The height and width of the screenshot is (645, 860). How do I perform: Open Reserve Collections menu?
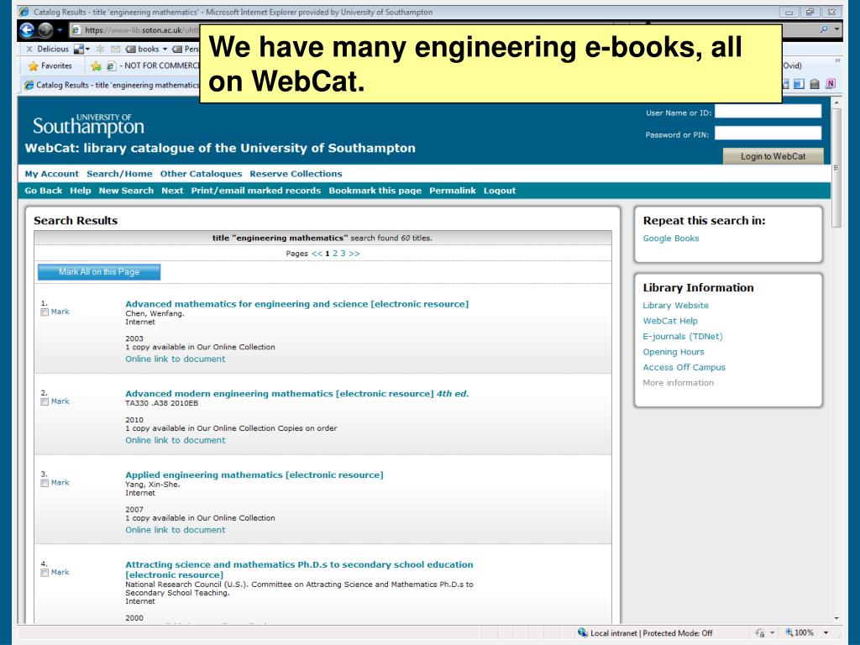click(296, 174)
